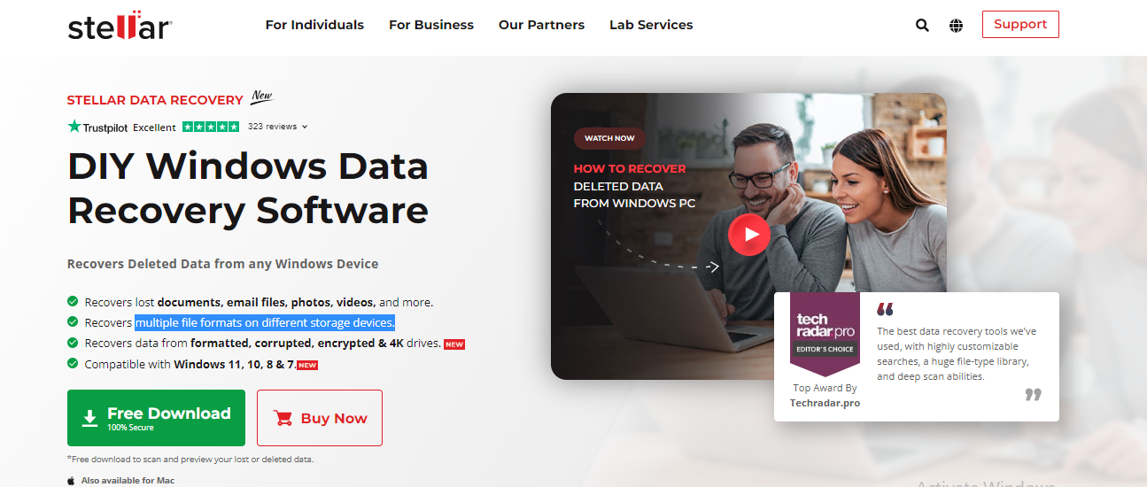Click the Support button
The image size is (1147, 487).
coord(1020,25)
